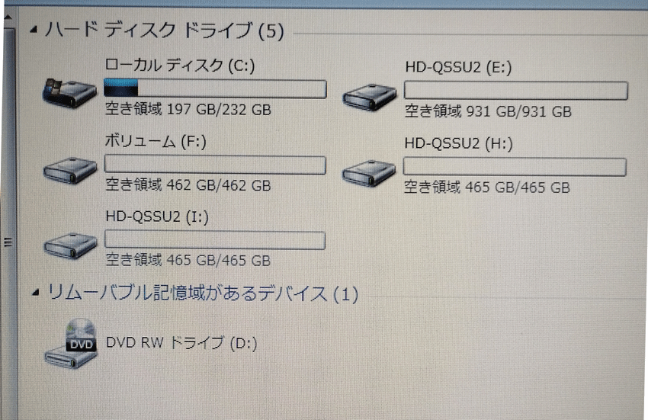Select the HD-QSSU2 (H:) drive icon
Image resolution: width=648 pixels, height=420 pixels.
point(369,173)
